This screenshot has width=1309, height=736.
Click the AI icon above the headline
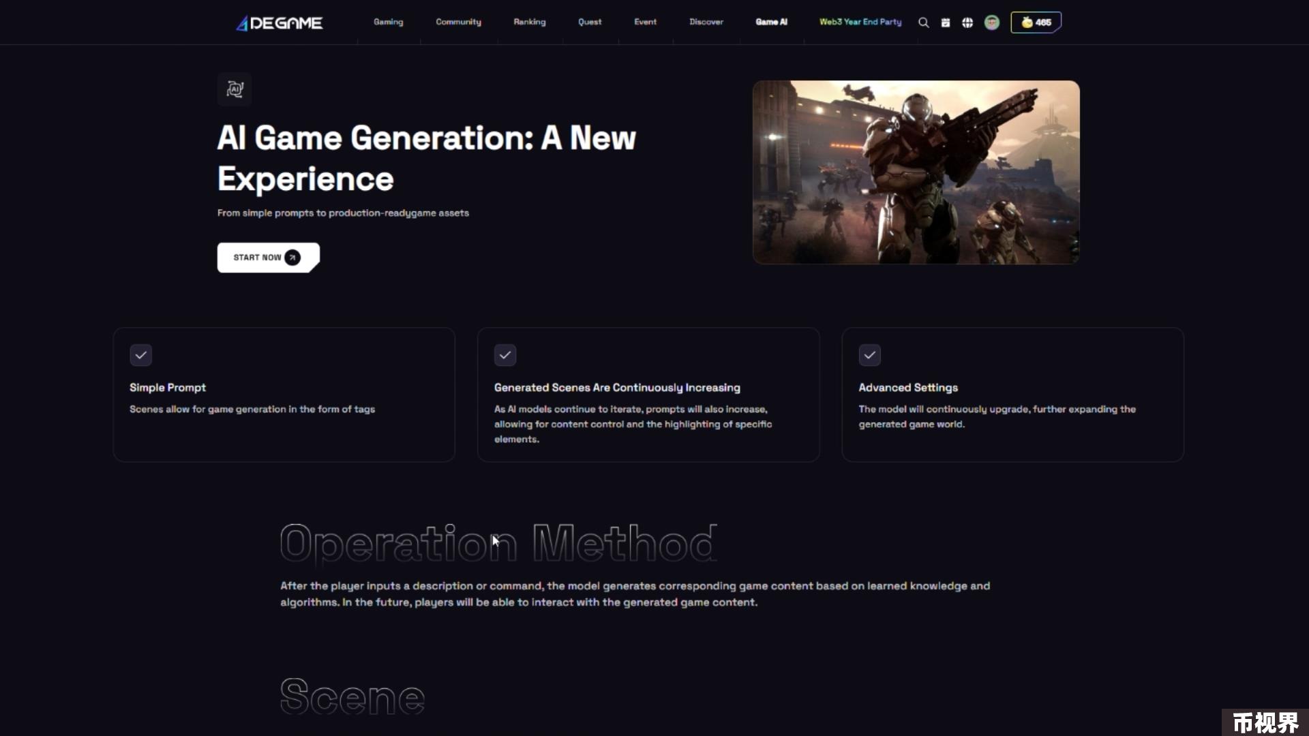[x=235, y=89]
